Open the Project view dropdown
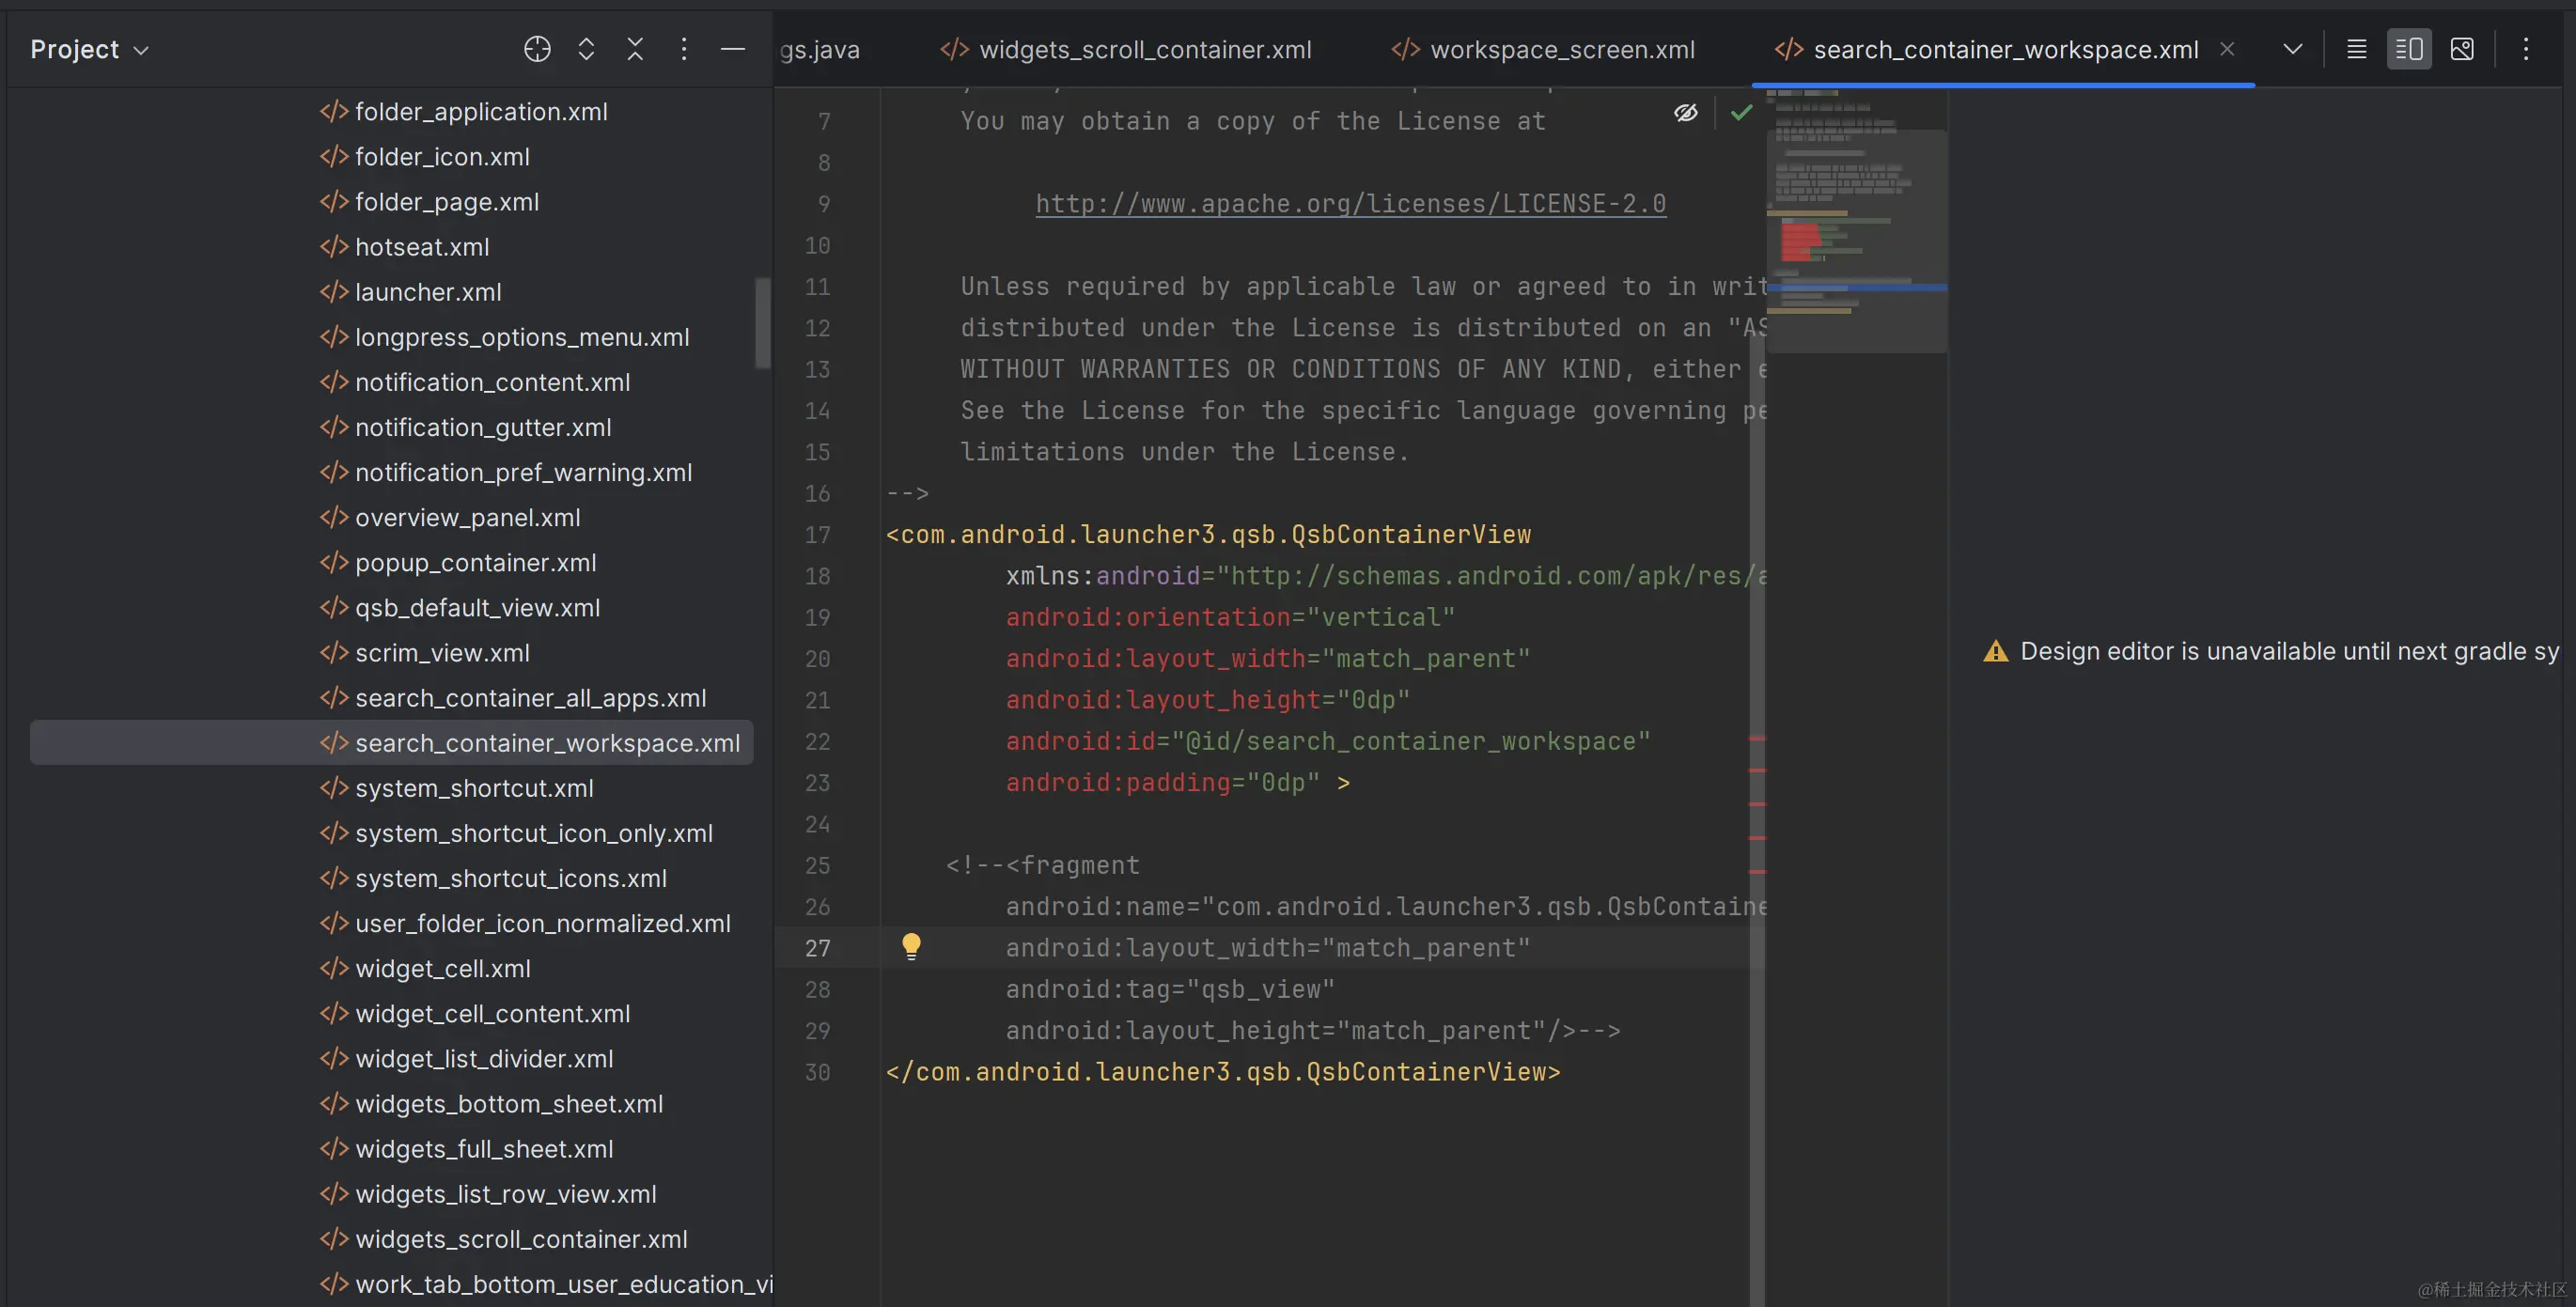Image resolution: width=2576 pixels, height=1307 pixels. 89,49
